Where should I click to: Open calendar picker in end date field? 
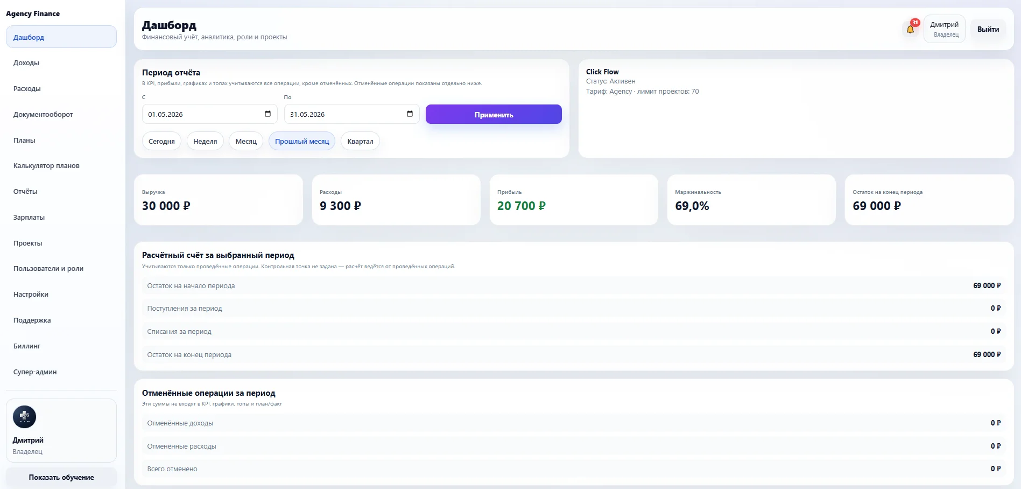[x=410, y=114]
